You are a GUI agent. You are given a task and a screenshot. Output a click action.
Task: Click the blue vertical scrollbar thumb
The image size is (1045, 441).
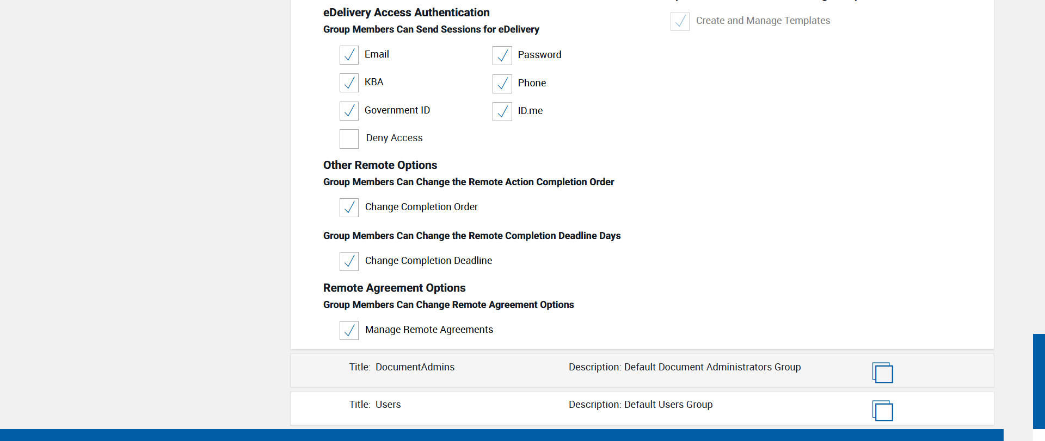coord(1038,380)
